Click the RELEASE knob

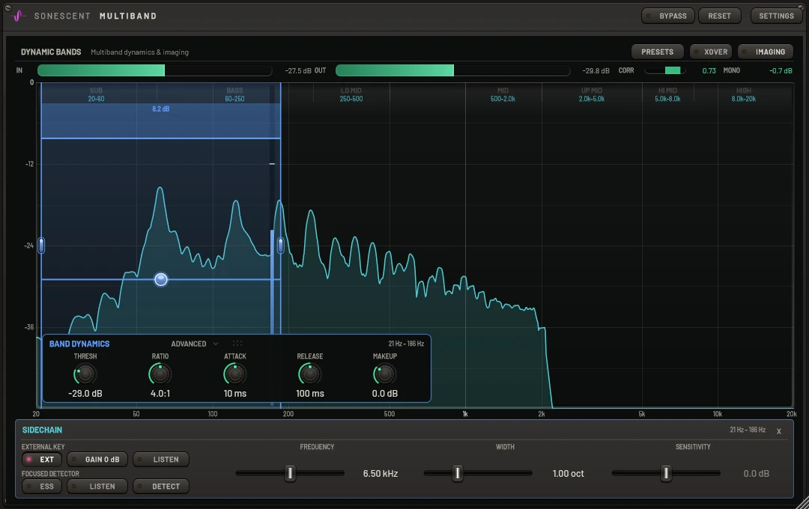(x=309, y=374)
